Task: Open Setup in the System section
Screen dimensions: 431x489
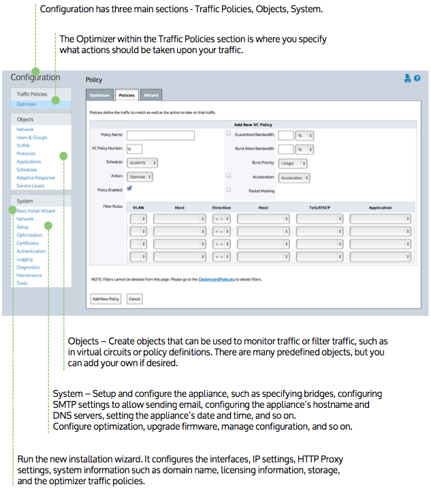Action: point(22,227)
